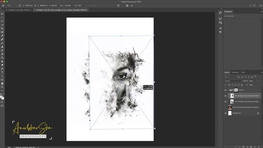Select the Clone Stamp tool
263x148 pixels.
coord(2,47)
